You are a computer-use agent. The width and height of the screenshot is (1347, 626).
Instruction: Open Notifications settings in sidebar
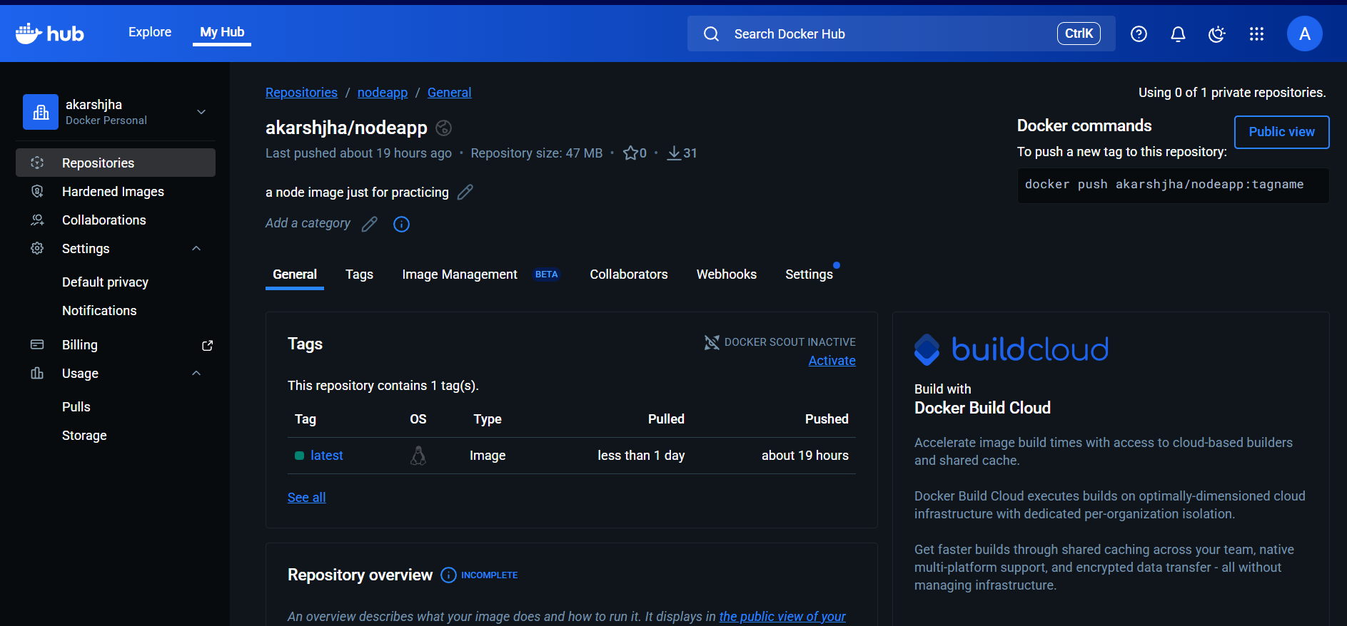[99, 311]
